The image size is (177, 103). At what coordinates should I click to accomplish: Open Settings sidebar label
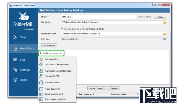(x=25, y=70)
